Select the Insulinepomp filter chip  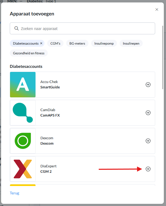[x=104, y=43]
